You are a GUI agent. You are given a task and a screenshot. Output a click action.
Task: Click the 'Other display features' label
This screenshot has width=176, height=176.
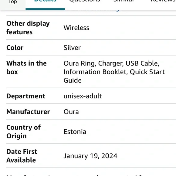(x=28, y=28)
